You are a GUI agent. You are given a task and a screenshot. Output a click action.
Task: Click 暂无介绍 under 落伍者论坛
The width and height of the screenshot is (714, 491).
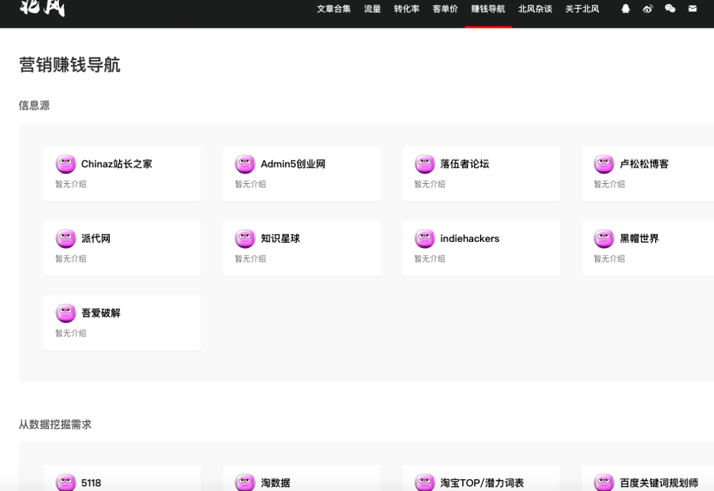click(430, 184)
